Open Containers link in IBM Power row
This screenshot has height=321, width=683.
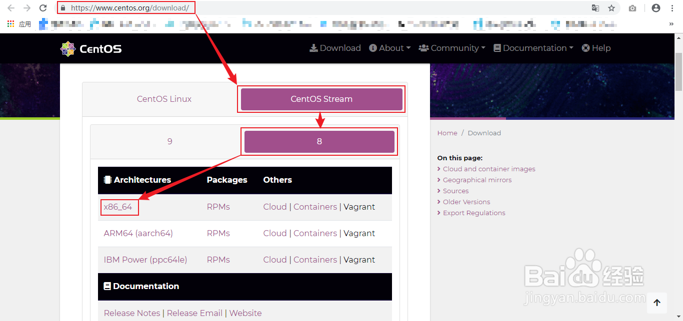[315, 260]
